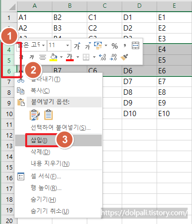Apply accounting number format icon
The height and width of the screenshot is (224, 192).
click(x=98, y=46)
